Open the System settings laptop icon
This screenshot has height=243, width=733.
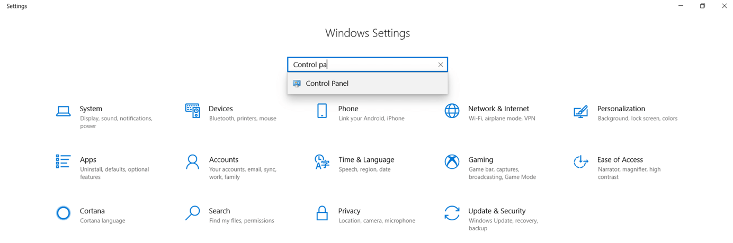[x=63, y=111]
